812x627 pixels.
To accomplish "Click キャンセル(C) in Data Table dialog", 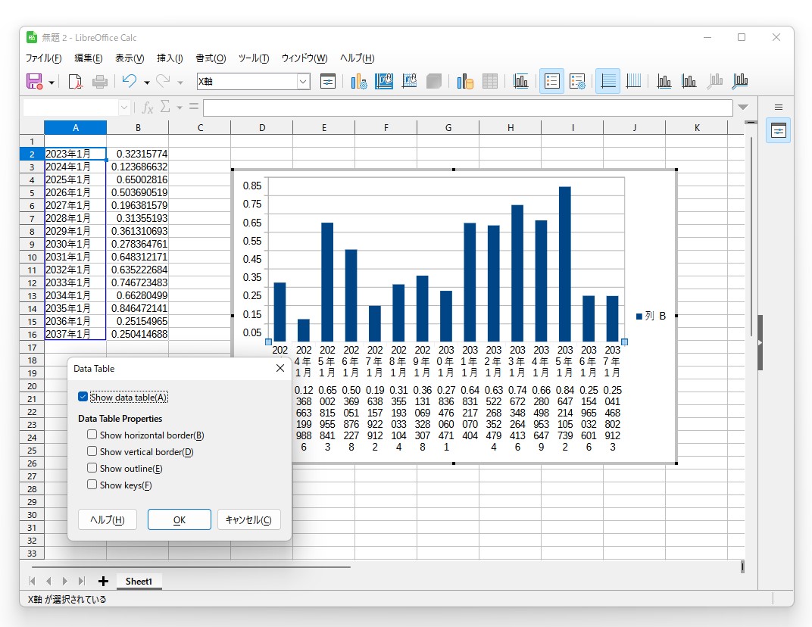I will coord(248,519).
